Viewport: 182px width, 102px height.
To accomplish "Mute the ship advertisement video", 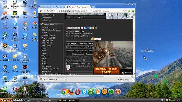I will (x=123, y=73).
